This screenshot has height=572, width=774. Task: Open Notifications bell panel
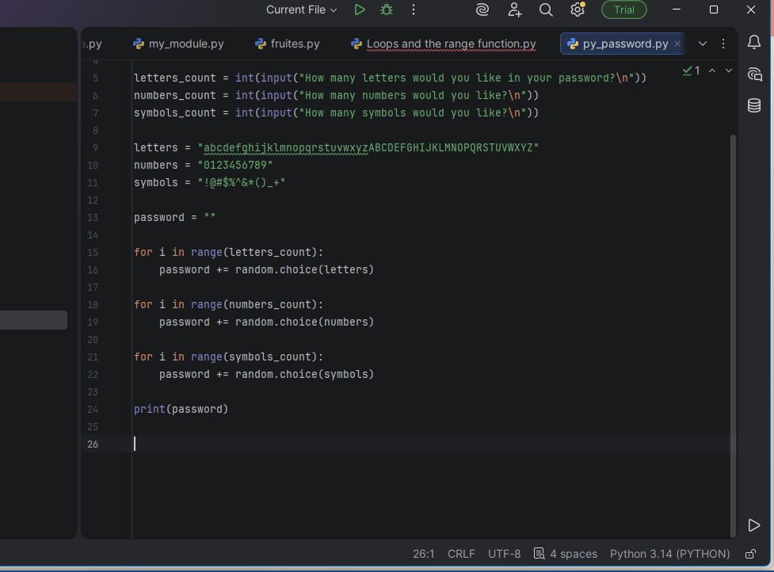[753, 42]
